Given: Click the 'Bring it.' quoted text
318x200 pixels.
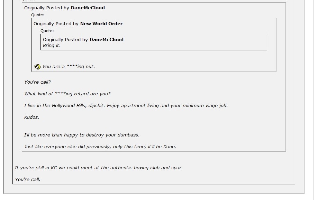Looking at the screenshot, I should click(x=52, y=46).
